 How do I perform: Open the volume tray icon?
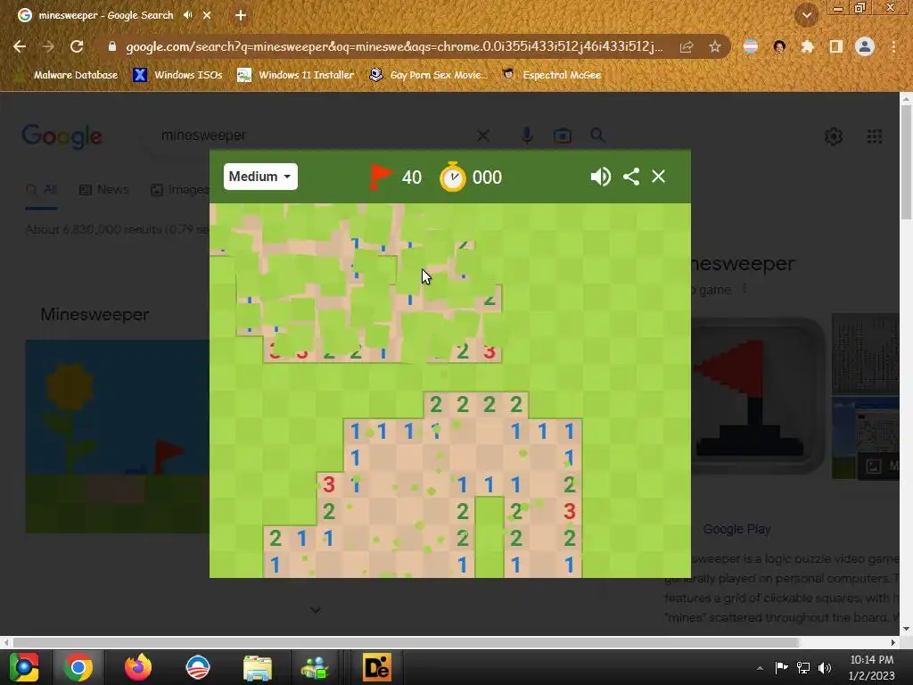(825, 667)
